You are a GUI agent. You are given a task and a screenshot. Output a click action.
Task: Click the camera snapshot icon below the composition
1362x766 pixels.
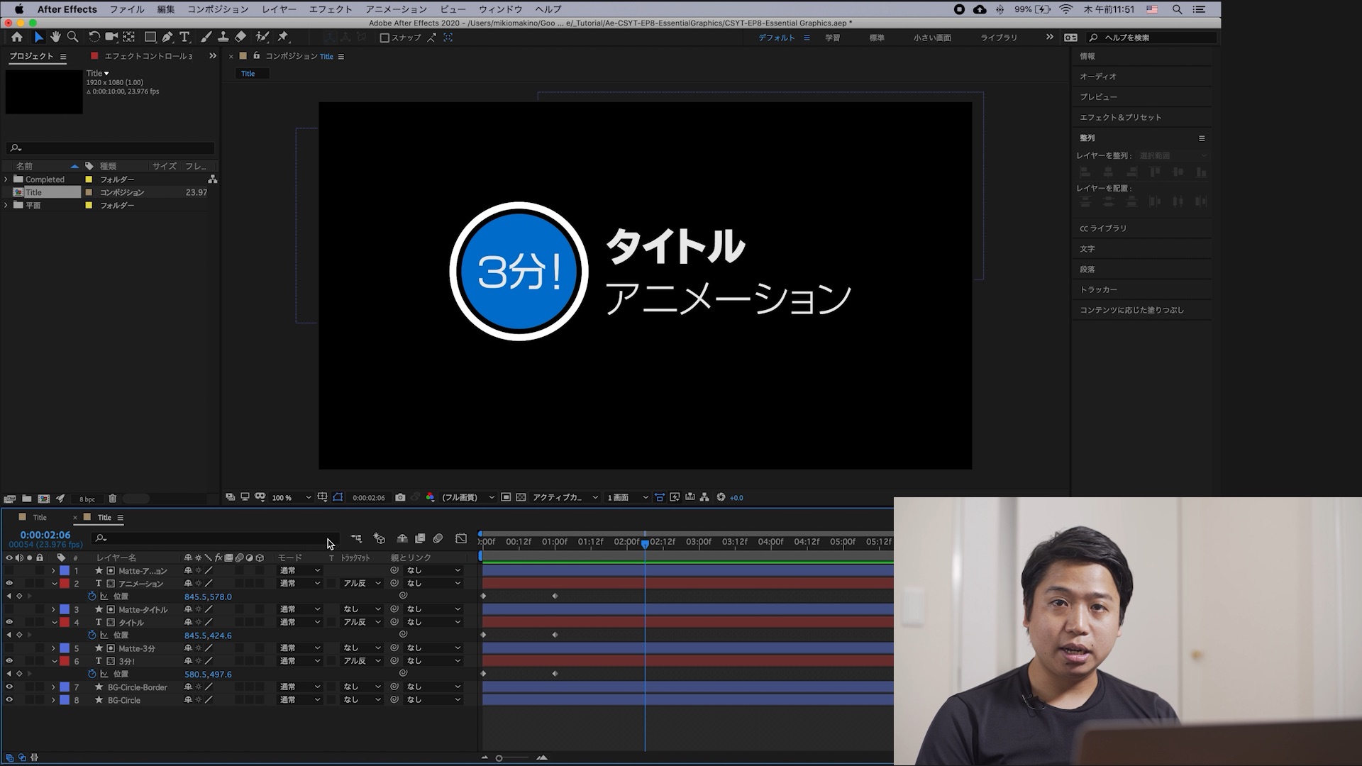400,497
